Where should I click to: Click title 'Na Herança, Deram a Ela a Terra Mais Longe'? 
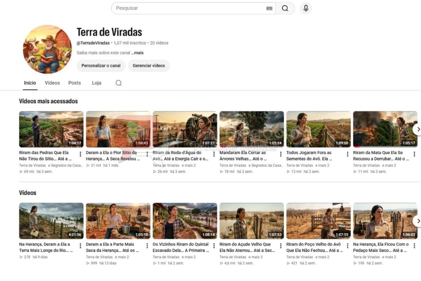coord(46,247)
